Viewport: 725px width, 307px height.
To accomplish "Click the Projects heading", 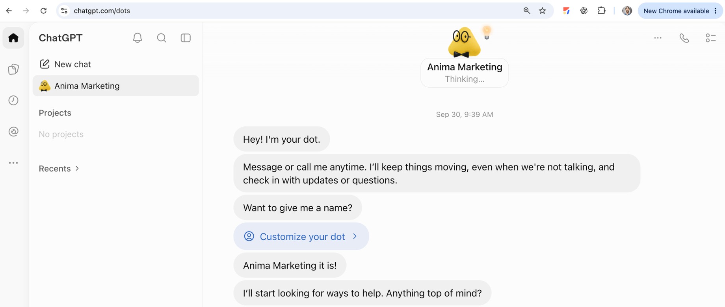I will (55, 113).
